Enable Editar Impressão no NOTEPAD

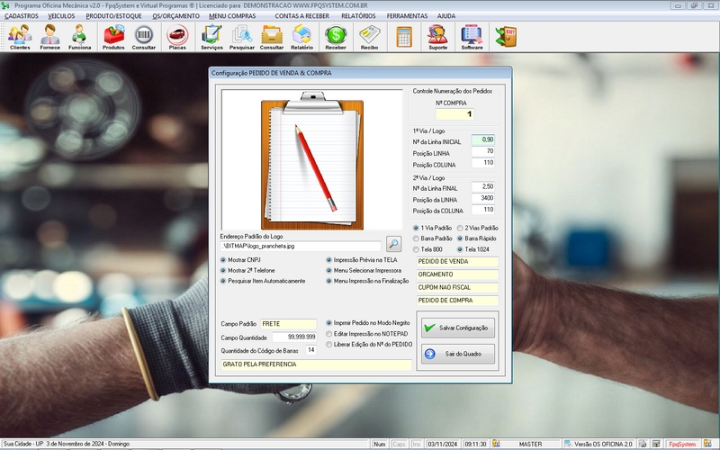pos(328,333)
